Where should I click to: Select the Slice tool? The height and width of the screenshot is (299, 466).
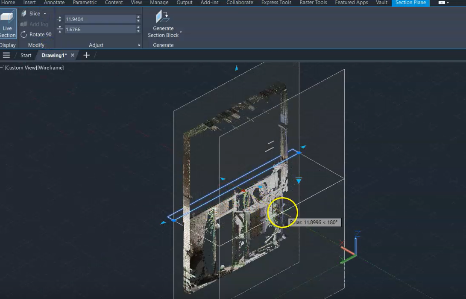[x=32, y=13]
